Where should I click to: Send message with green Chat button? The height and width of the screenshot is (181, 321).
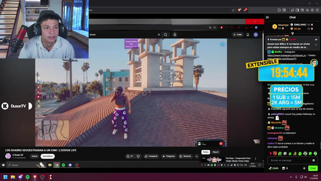pyautogui.click(x=313, y=168)
